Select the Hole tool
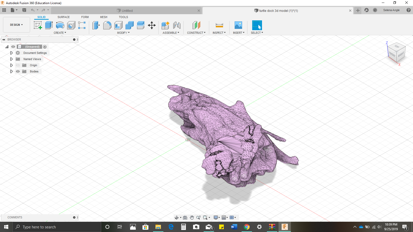Image resolution: width=413 pixels, height=232 pixels. [71, 25]
